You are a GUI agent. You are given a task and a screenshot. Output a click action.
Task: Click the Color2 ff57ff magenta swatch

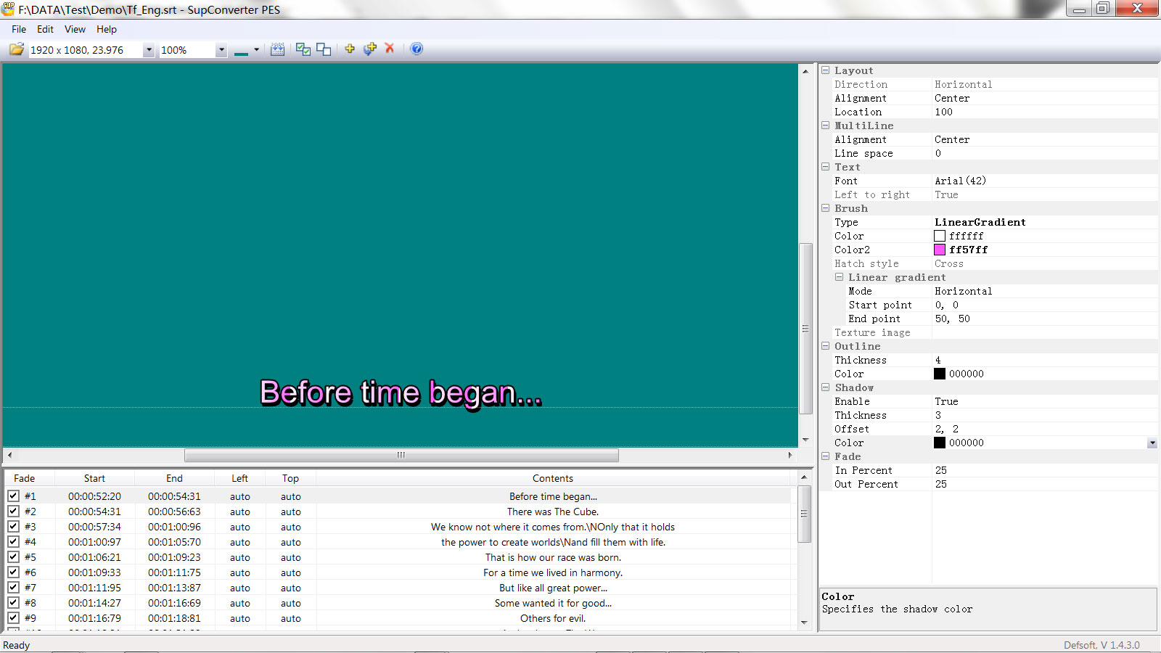point(940,250)
